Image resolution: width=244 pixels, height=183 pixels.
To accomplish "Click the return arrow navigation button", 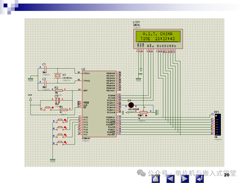I will coord(200,179).
